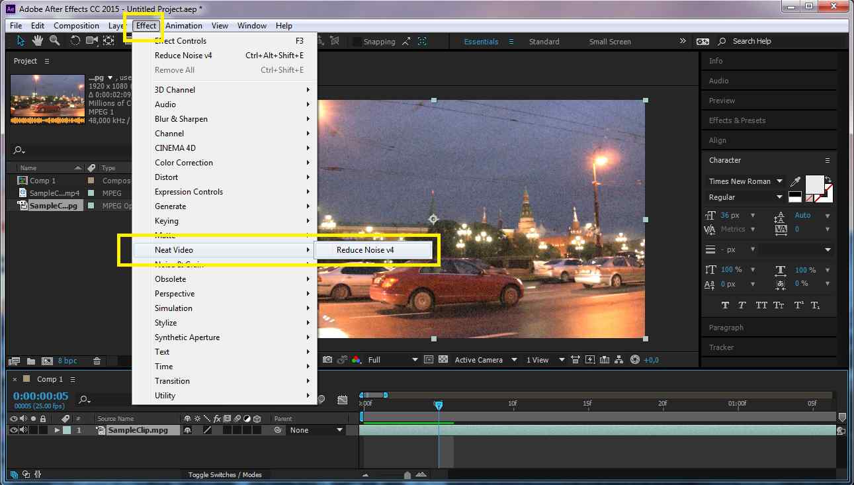The image size is (854, 485).
Task: Reset exposure icon in viewer
Action: (x=635, y=360)
